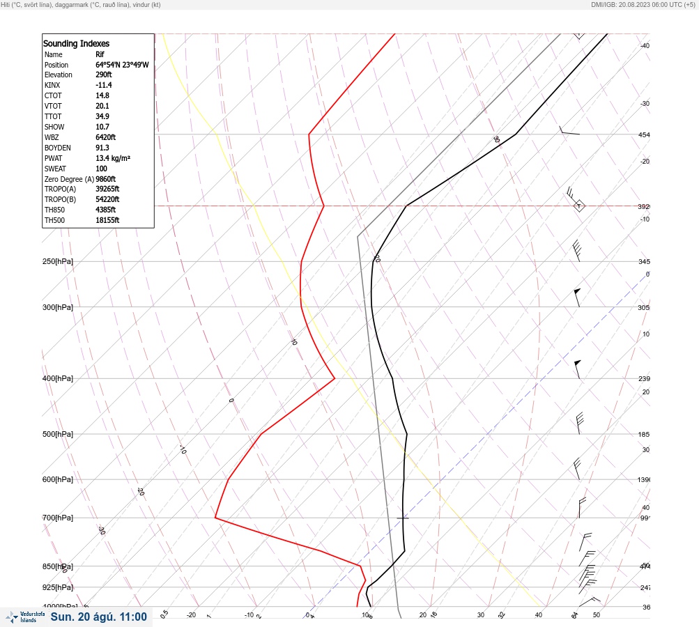Click the 'TH850' label
699x627 pixels.
tap(54, 210)
